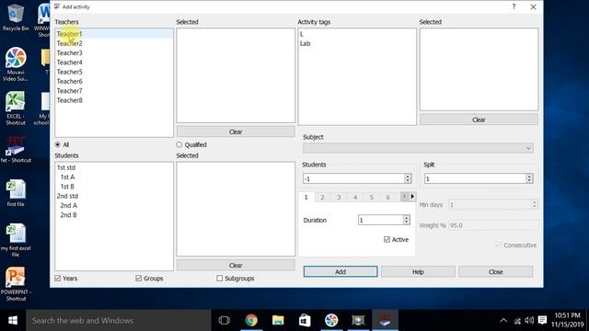Show hidden system tray icons

[503, 321]
